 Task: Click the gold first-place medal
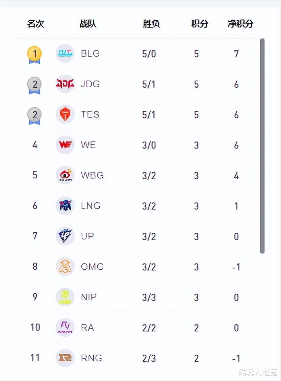34,55
